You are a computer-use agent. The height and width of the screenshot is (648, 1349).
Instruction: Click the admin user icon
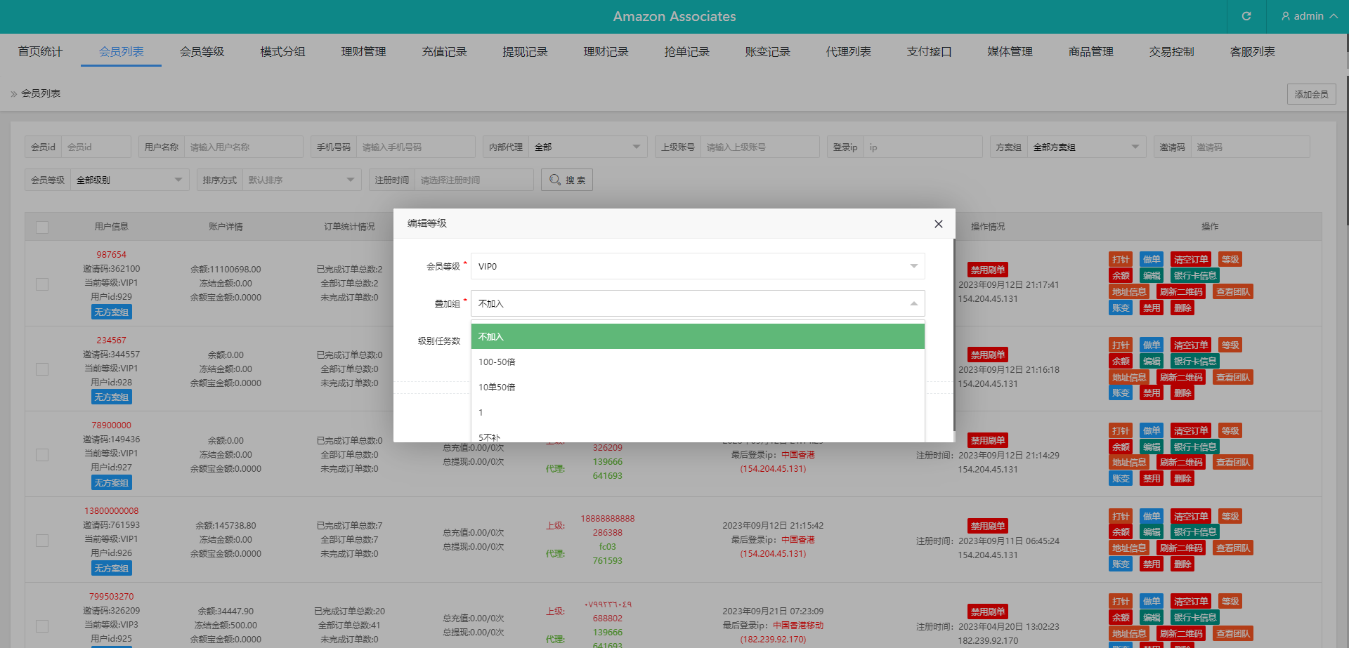(x=1286, y=16)
